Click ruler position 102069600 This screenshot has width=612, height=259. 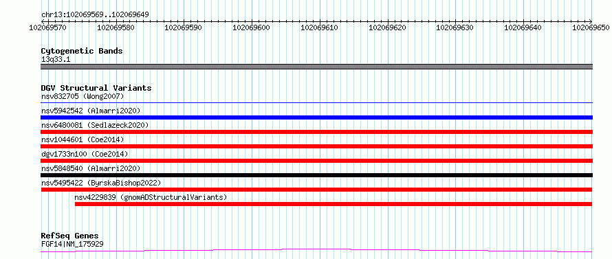[x=252, y=27]
